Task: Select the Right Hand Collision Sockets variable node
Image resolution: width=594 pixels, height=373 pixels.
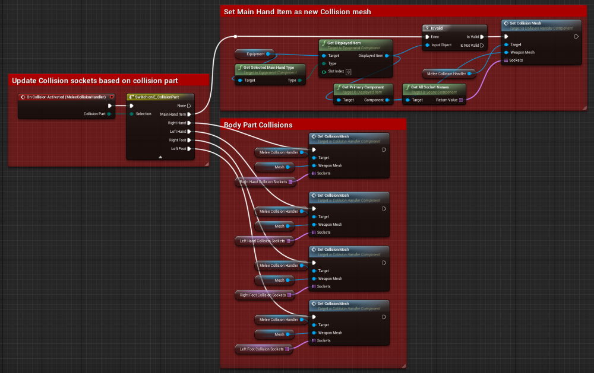Action: 264,182
